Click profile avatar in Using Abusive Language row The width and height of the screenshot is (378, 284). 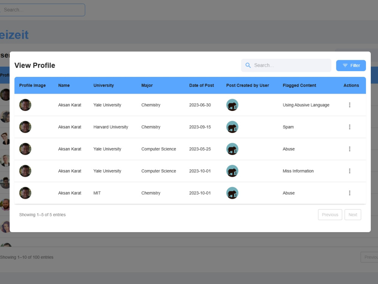25,105
